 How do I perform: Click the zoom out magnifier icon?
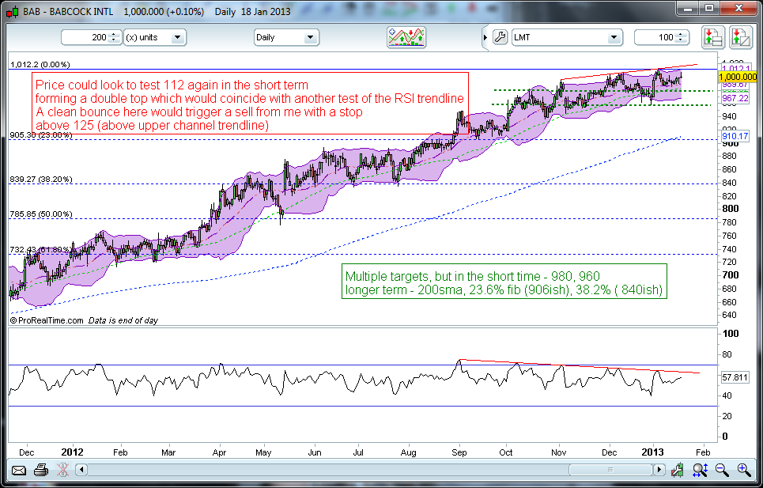pyautogui.click(x=722, y=471)
